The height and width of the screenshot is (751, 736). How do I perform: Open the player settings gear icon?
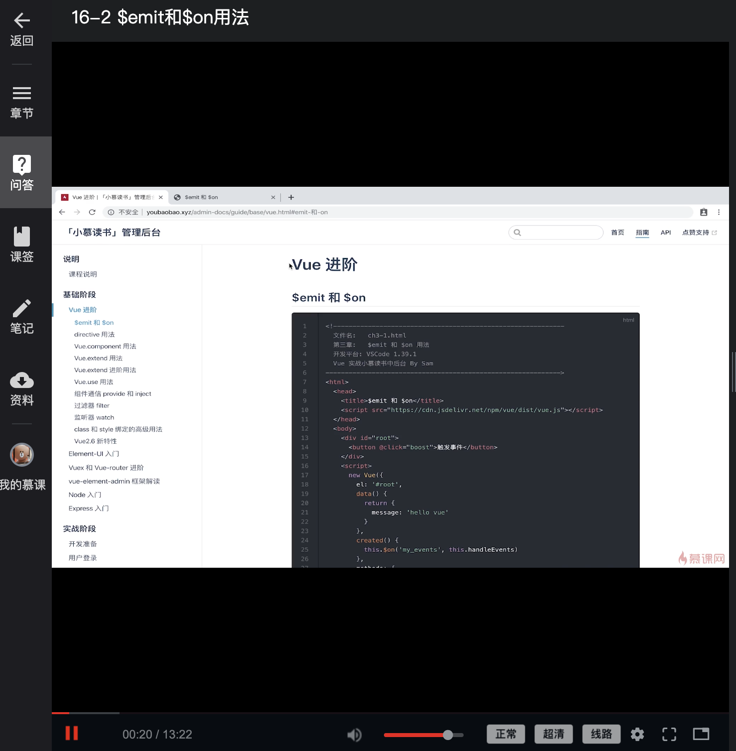tap(637, 734)
